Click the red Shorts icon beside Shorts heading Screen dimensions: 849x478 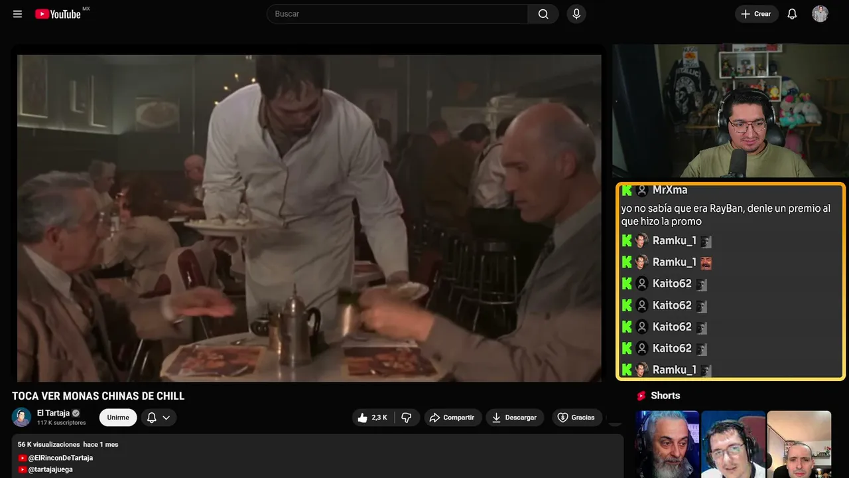coord(641,396)
